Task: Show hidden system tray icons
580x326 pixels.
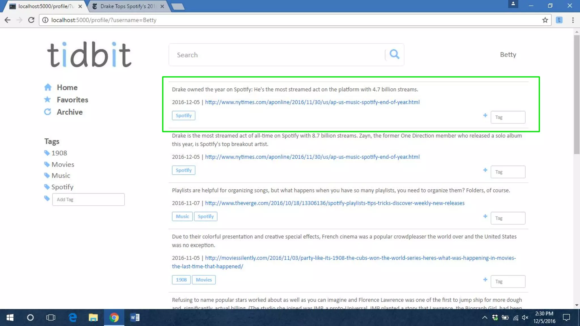Action: tap(485, 318)
